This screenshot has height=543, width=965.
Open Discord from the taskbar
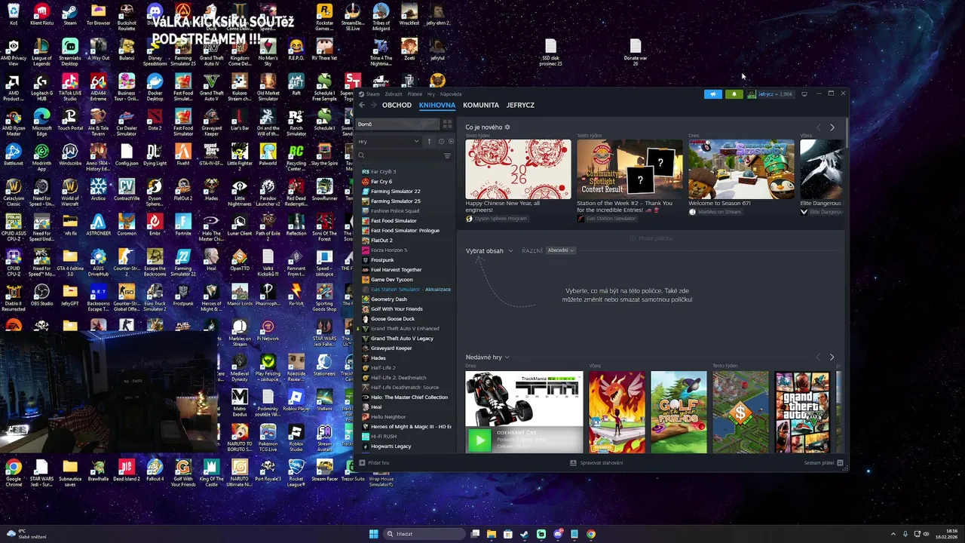click(x=558, y=534)
